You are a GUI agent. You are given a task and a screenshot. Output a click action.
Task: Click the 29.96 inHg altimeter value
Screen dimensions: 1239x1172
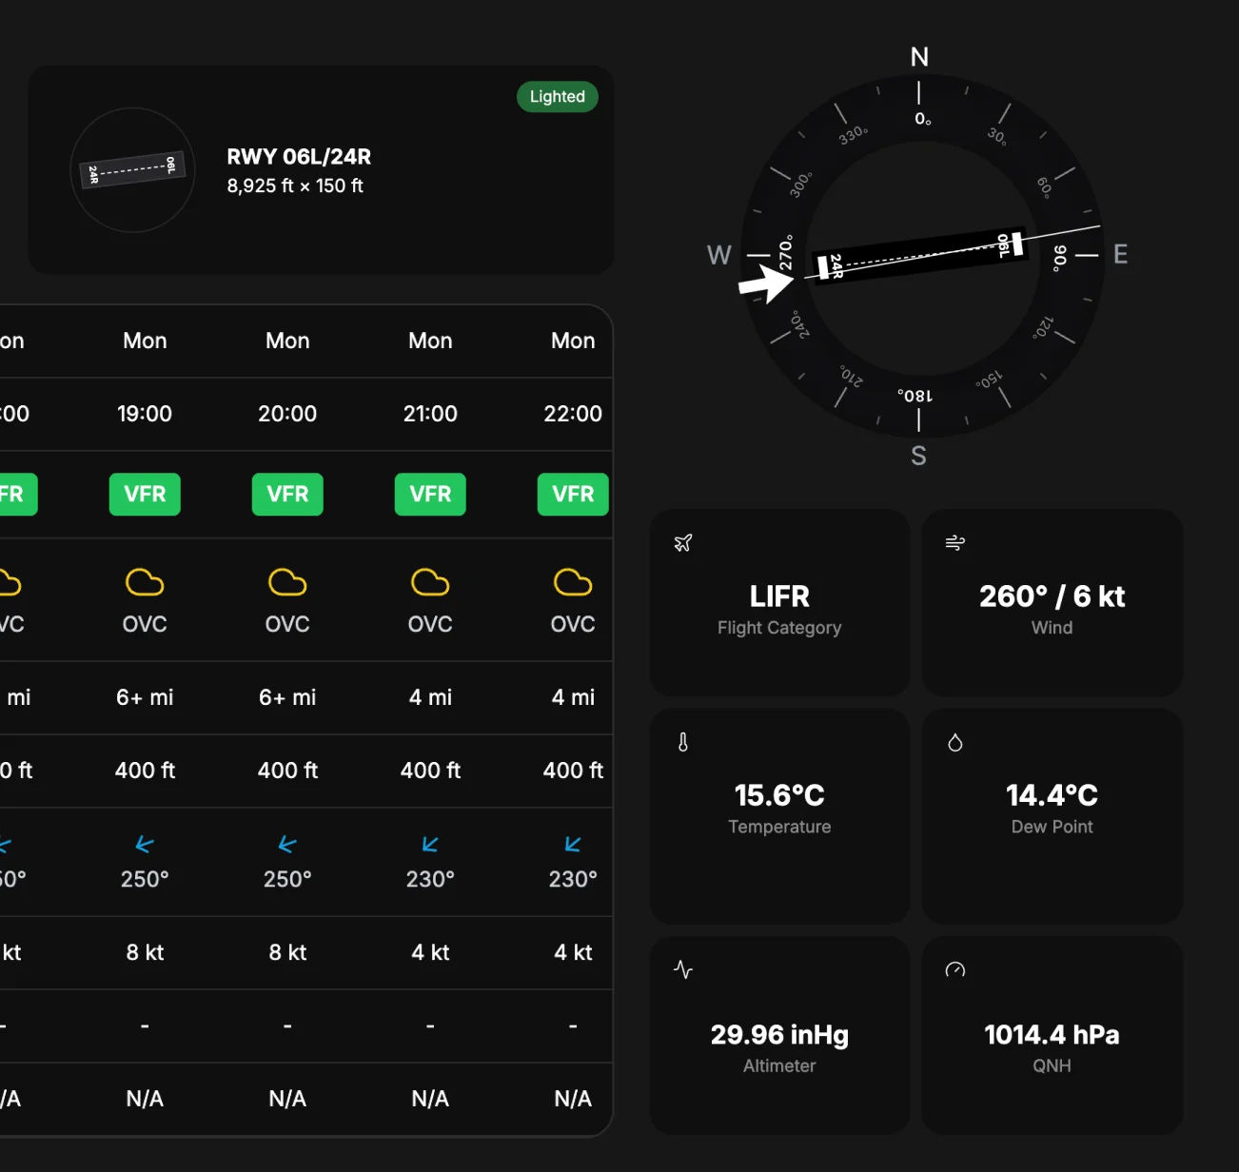(779, 1035)
